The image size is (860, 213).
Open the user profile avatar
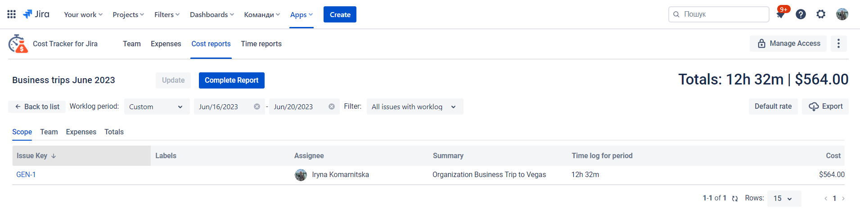[842, 14]
